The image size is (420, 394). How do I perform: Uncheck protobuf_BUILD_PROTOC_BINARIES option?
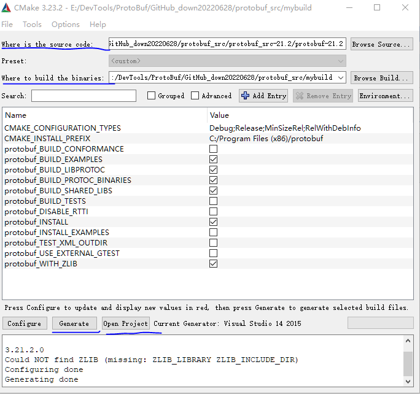213,180
